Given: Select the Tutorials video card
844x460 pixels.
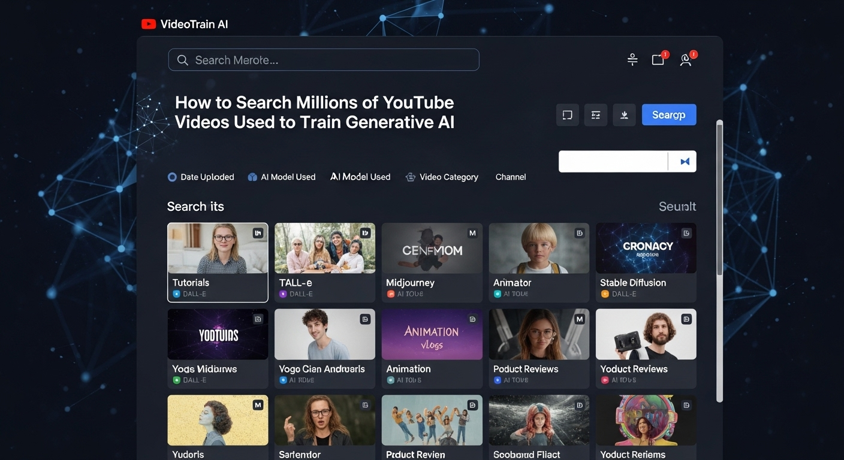Looking at the screenshot, I should pos(218,262).
